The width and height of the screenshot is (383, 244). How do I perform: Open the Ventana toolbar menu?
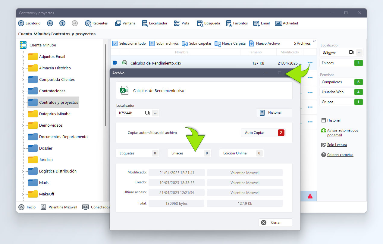point(125,23)
